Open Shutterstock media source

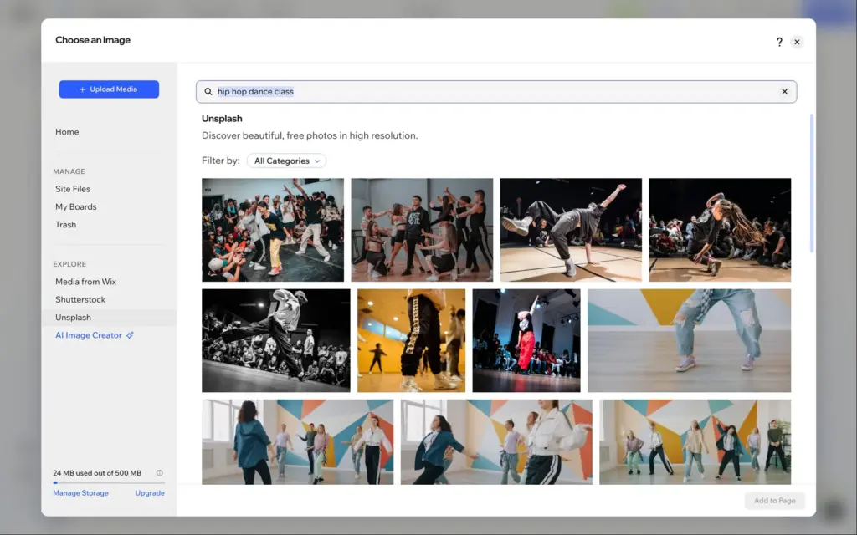click(80, 300)
